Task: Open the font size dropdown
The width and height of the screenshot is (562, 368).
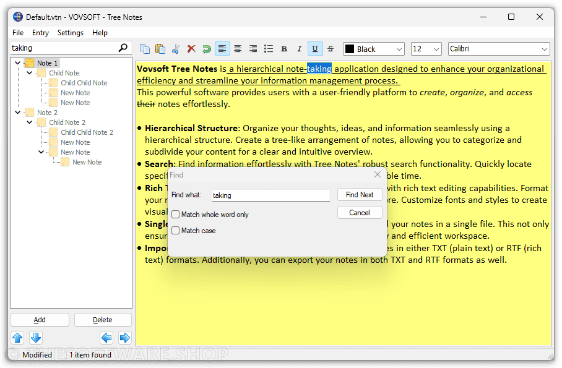Action: pos(436,49)
